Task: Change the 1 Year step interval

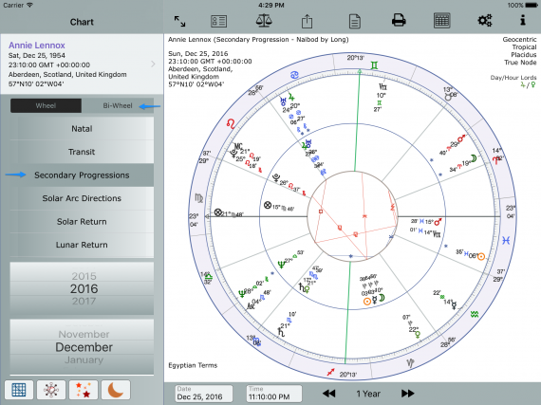Action: coord(368,394)
